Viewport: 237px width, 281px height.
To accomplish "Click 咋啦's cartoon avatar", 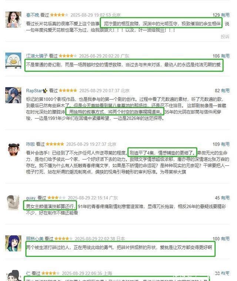I will tap(13, 149).
